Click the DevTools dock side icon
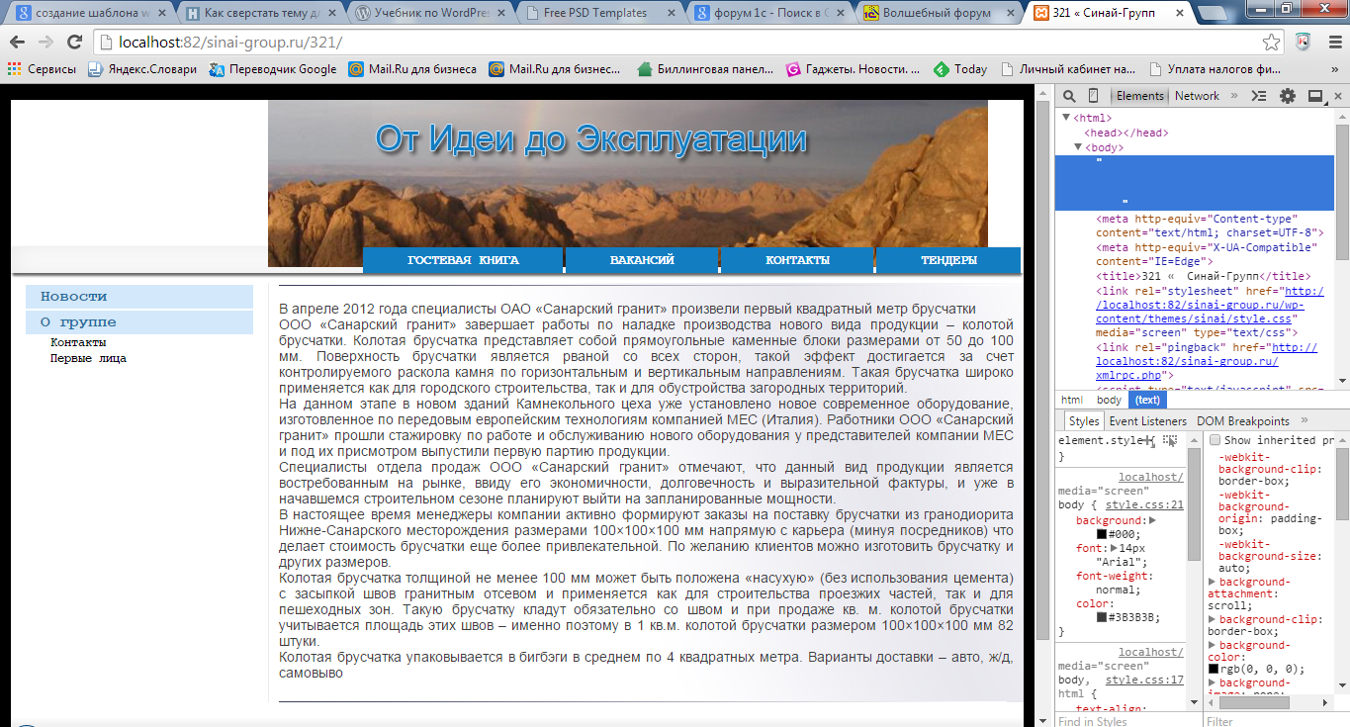Viewport: 1350px width, 727px height. click(x=1315, y=96)
